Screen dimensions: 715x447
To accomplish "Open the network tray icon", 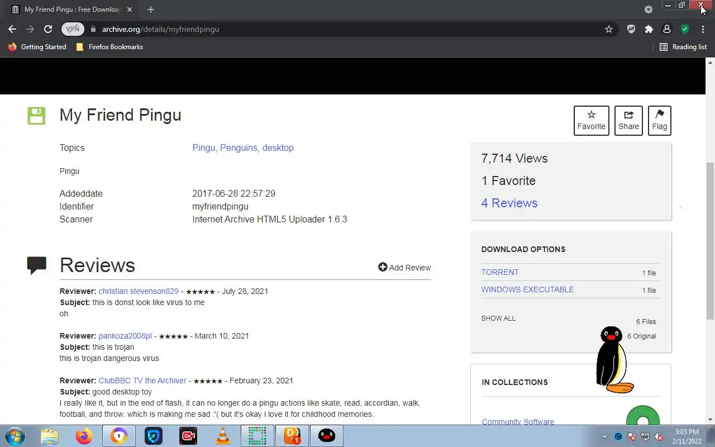I will [x=645, y=436].
